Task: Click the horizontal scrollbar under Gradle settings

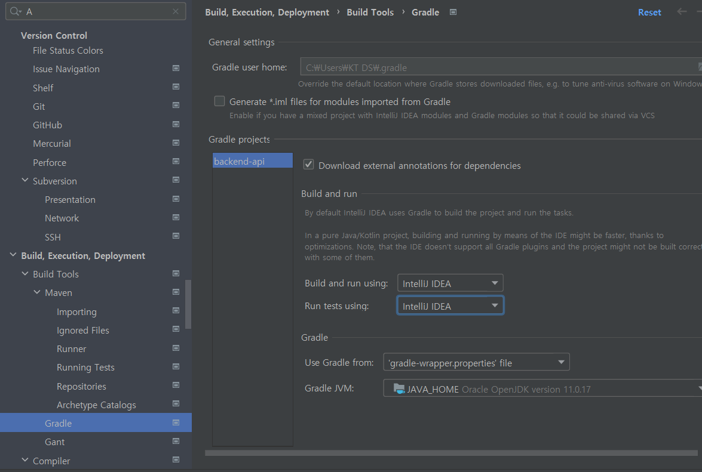Action: pyautogui.click(x=451, y=454)
